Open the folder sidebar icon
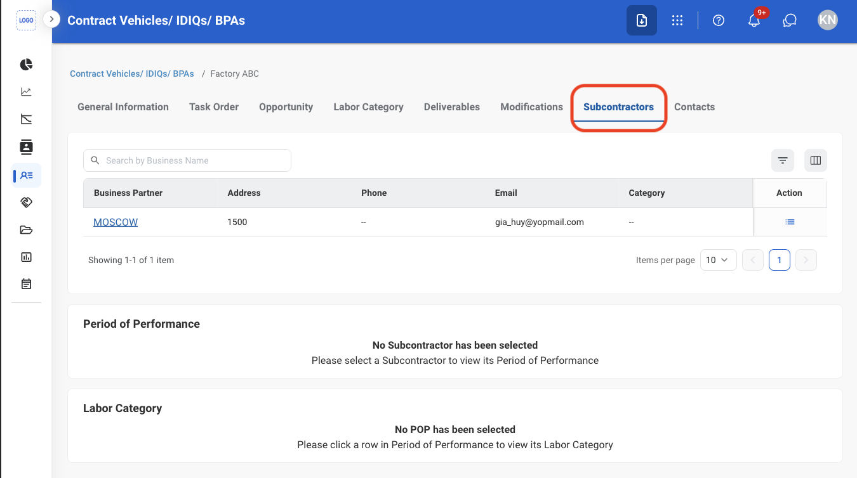Screen dimensions: 857x478 click(26, 229)
